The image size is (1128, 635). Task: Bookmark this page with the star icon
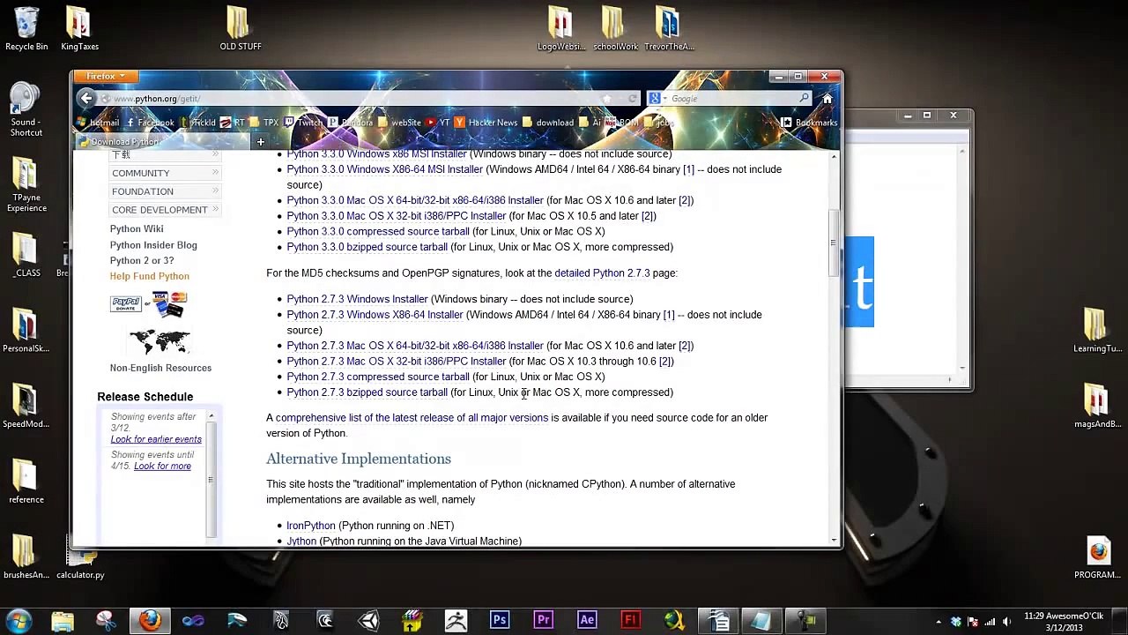coord(606,99)
